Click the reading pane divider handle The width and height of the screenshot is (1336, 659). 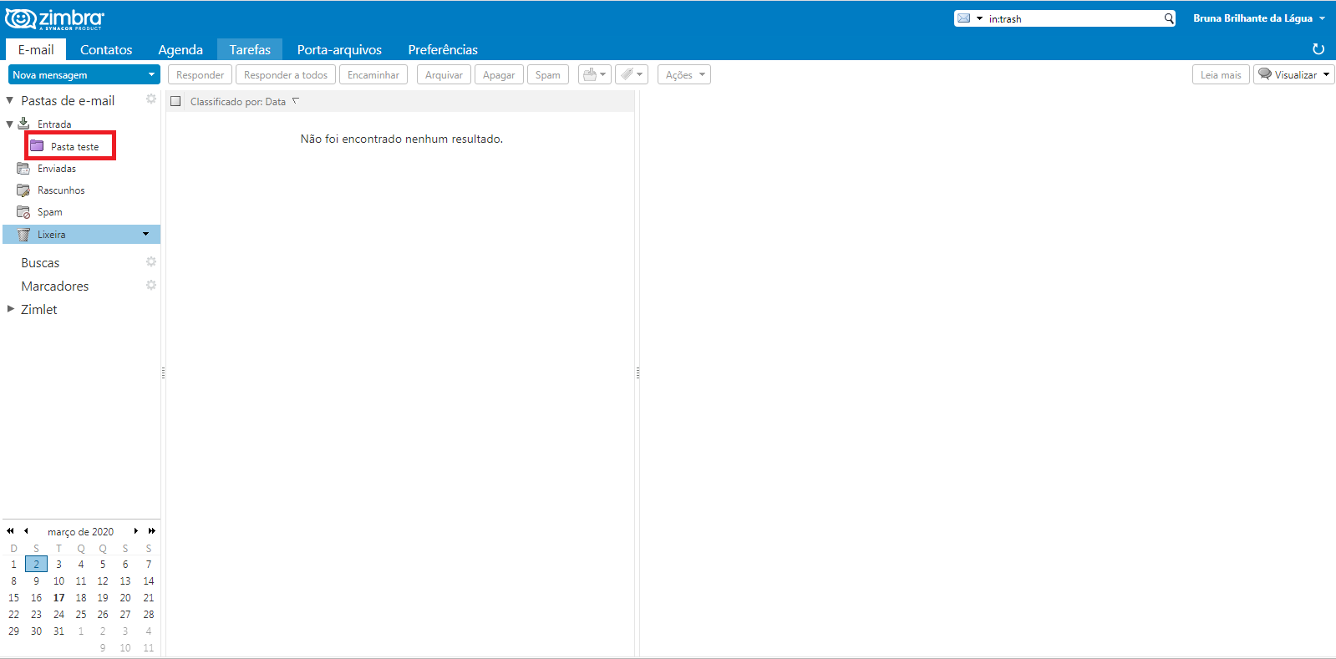pos(638,373)
